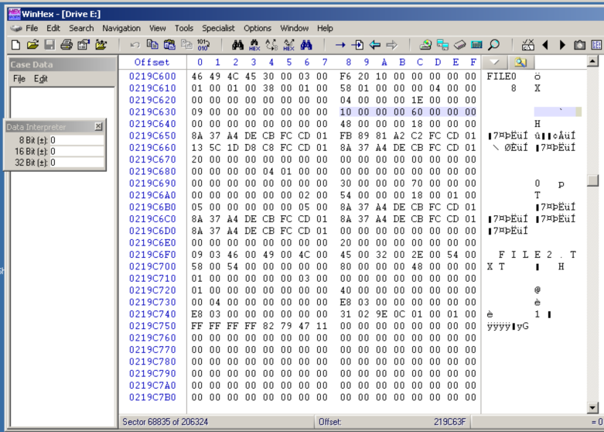Select offset row 0219C750
Viewport: 604px width, 432px height.
coord(152,326)
